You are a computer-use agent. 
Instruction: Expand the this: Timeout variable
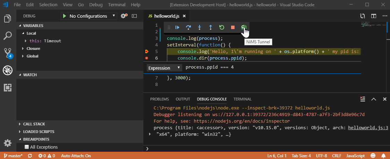point(80,41)
